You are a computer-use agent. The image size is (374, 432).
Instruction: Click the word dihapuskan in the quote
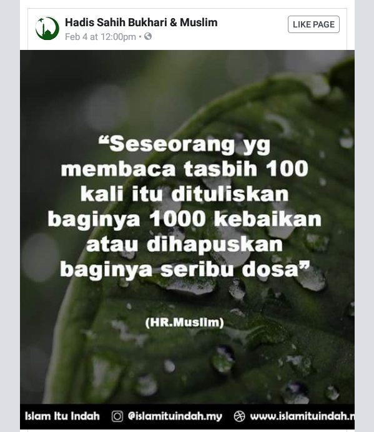click(215, 245)
